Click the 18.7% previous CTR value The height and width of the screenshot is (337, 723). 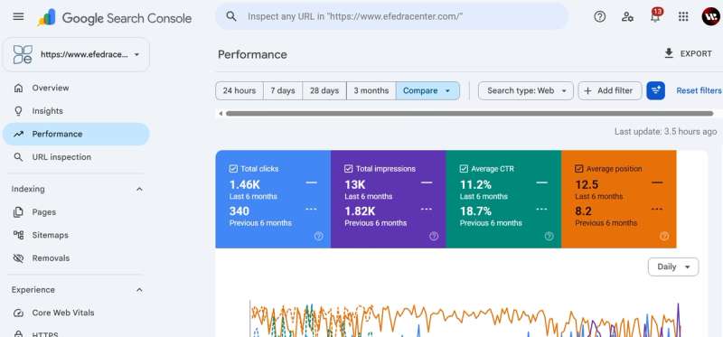[475, 211]
